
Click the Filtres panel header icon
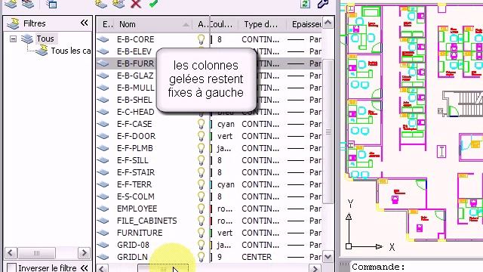tap(13, 23)
